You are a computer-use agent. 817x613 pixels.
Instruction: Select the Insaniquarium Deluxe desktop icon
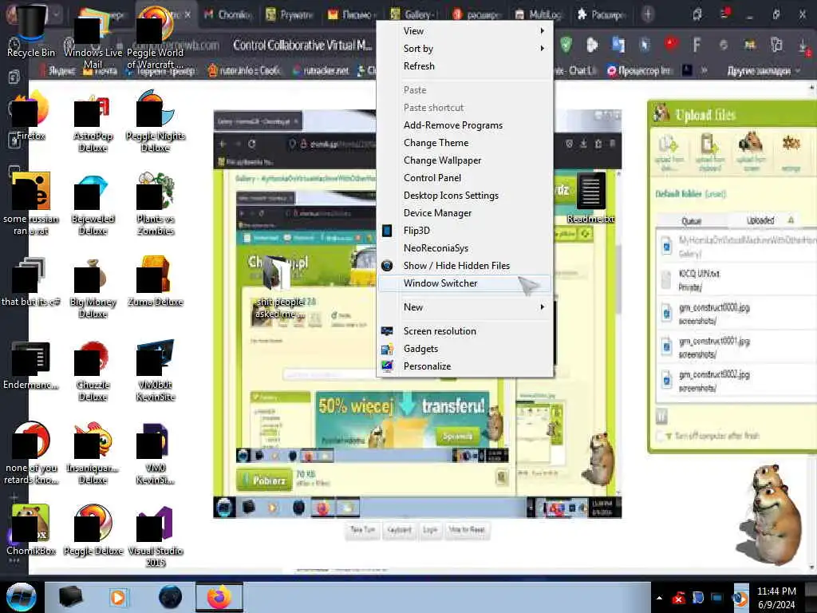93,453
